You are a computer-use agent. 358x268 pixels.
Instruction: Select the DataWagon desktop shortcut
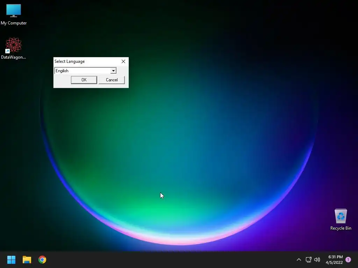pyautogui.click(x=14, y=48)
